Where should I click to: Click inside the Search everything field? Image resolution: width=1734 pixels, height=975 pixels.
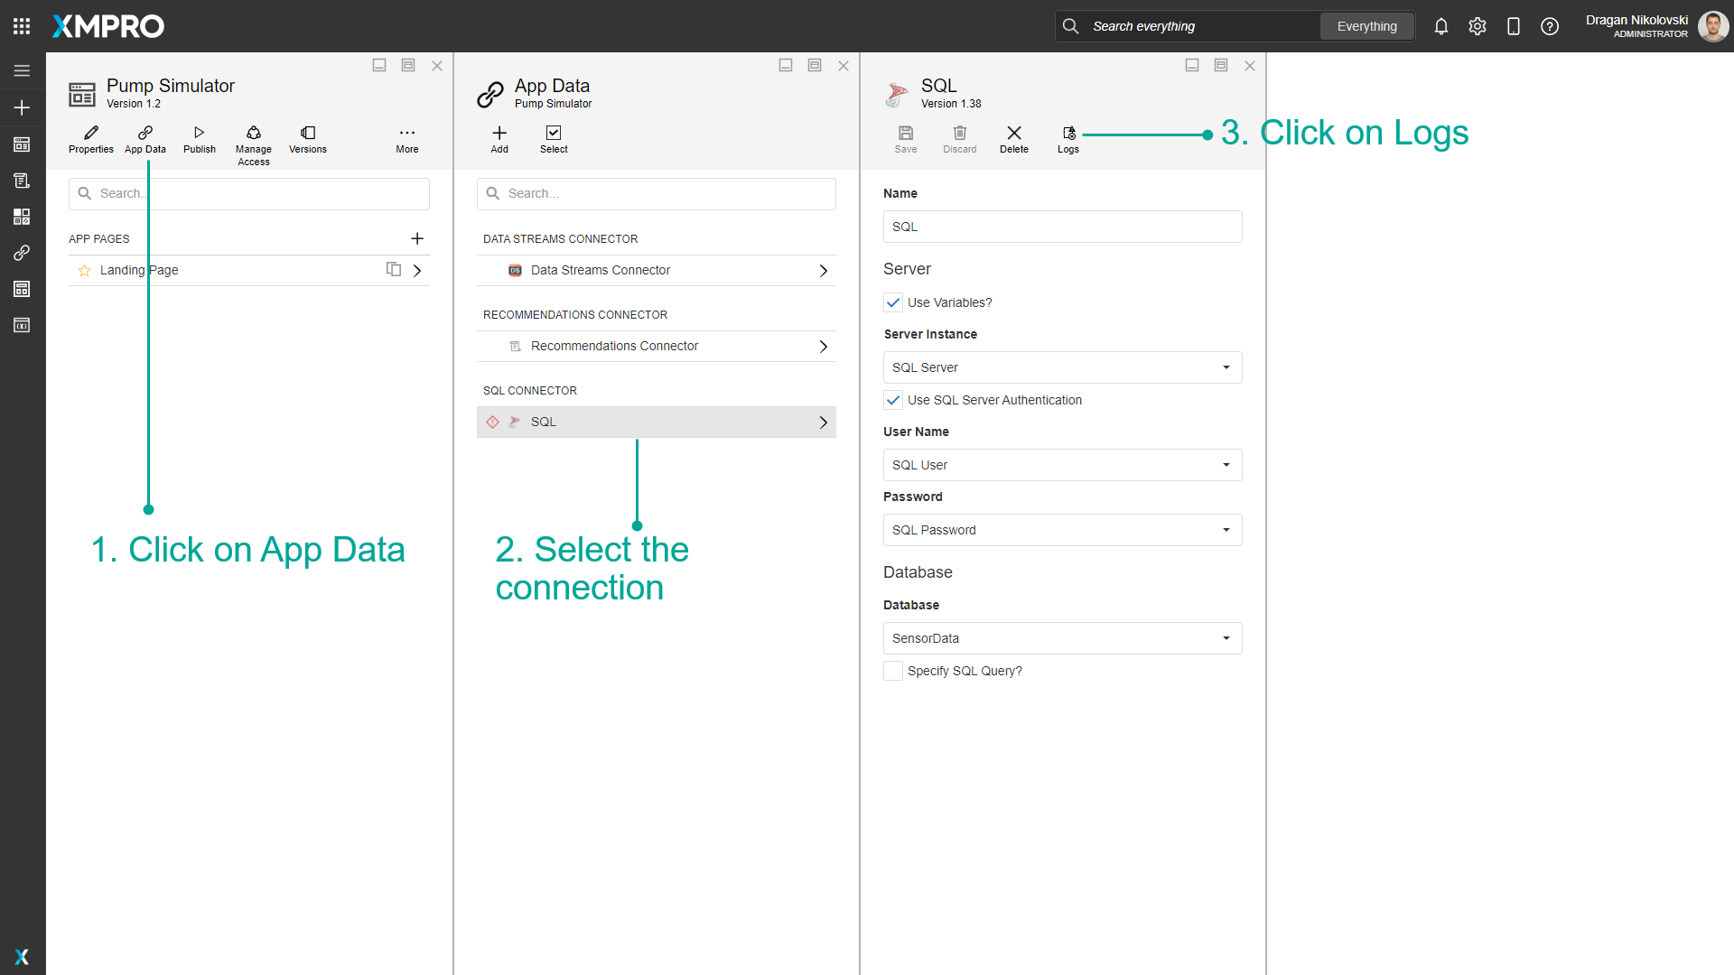tap(1174, 26)
